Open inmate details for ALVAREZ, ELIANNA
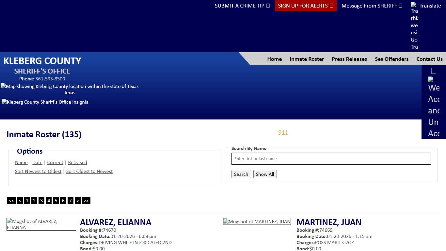 pyautogui.click(x=116, y=222)
